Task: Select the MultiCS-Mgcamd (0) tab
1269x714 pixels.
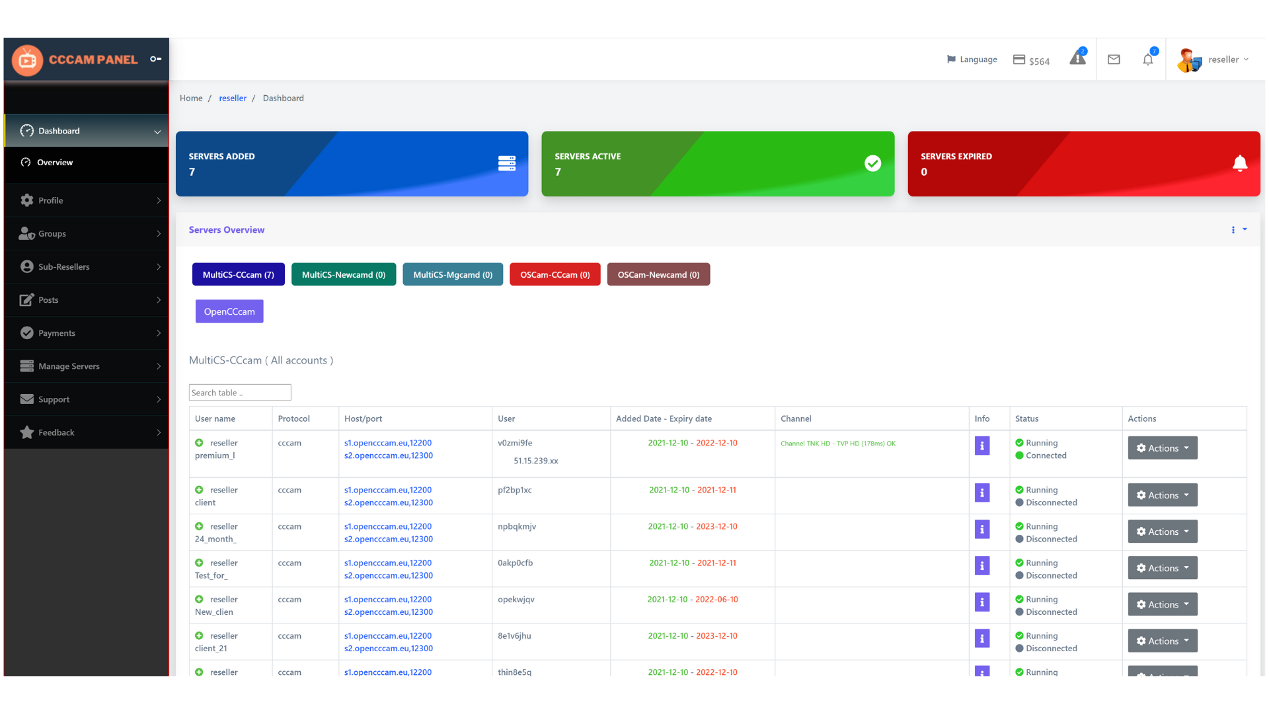Action: (x=453, y=274)
